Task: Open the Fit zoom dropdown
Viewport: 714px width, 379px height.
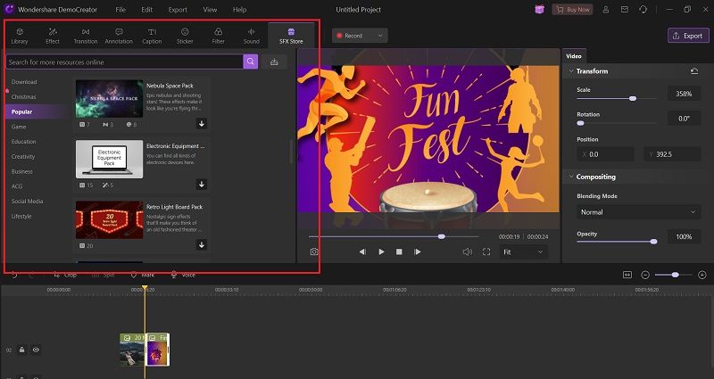Action: point(524,251)
